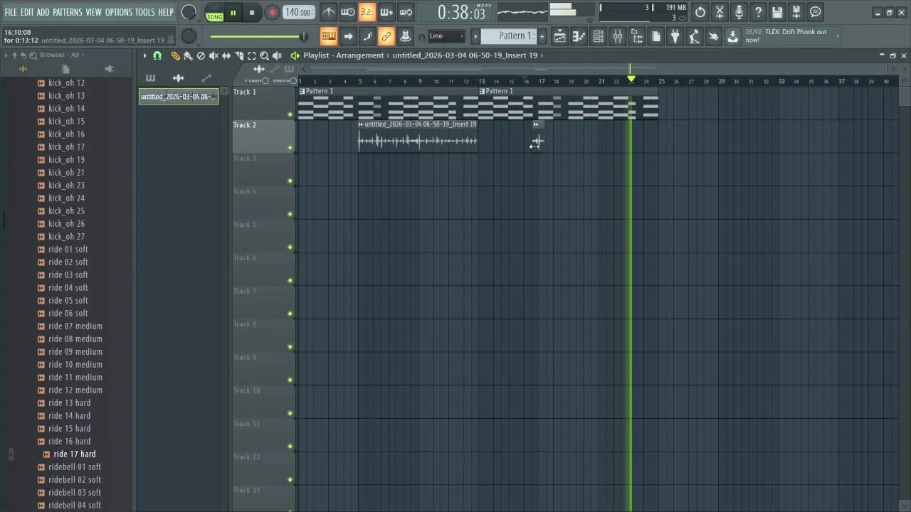Select the kick_oh 12 sample in browser
Viewport: 911px width, 512px height.
pyautogui.click(x=66, y=82)
